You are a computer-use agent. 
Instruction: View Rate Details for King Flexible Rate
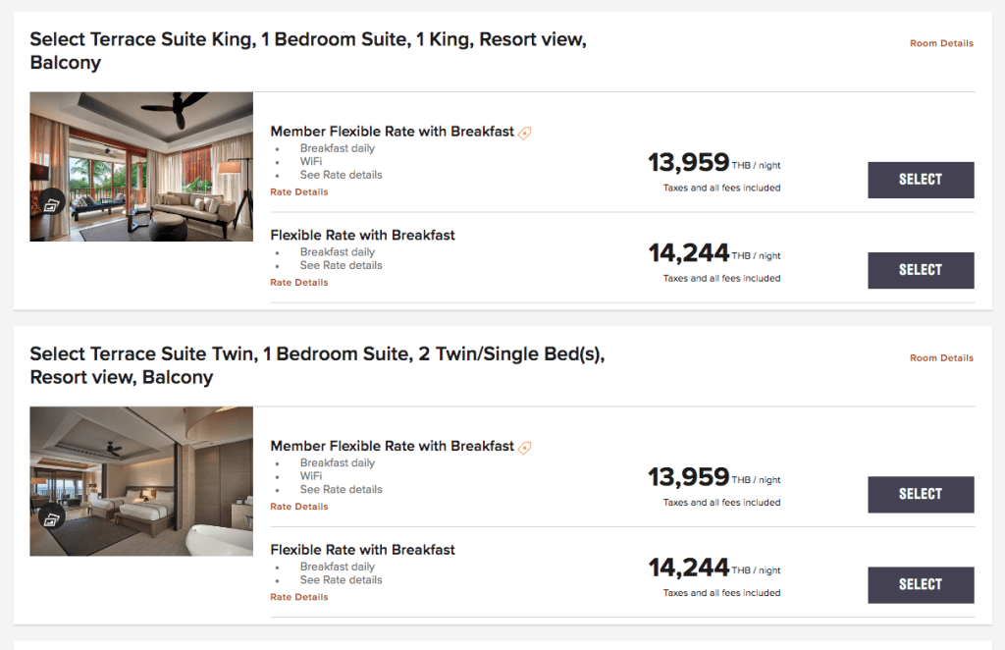[299, 283]
